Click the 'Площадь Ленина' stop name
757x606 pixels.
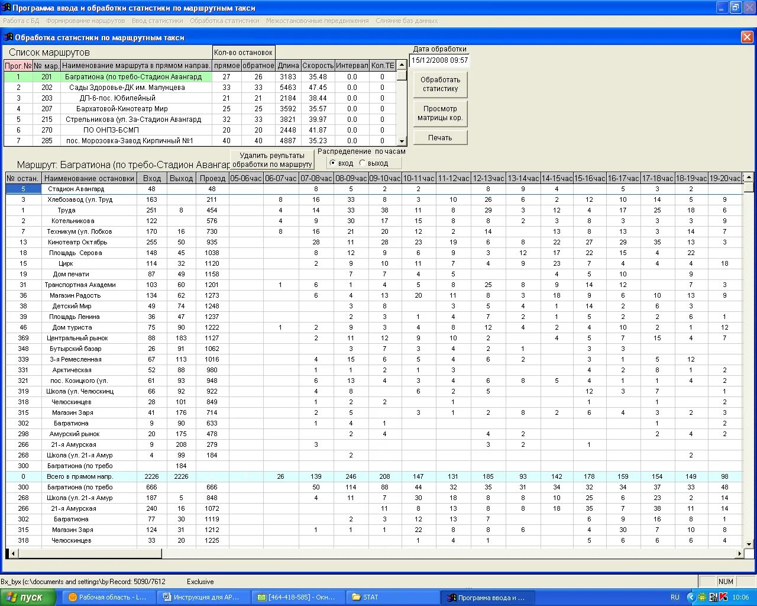75,317
